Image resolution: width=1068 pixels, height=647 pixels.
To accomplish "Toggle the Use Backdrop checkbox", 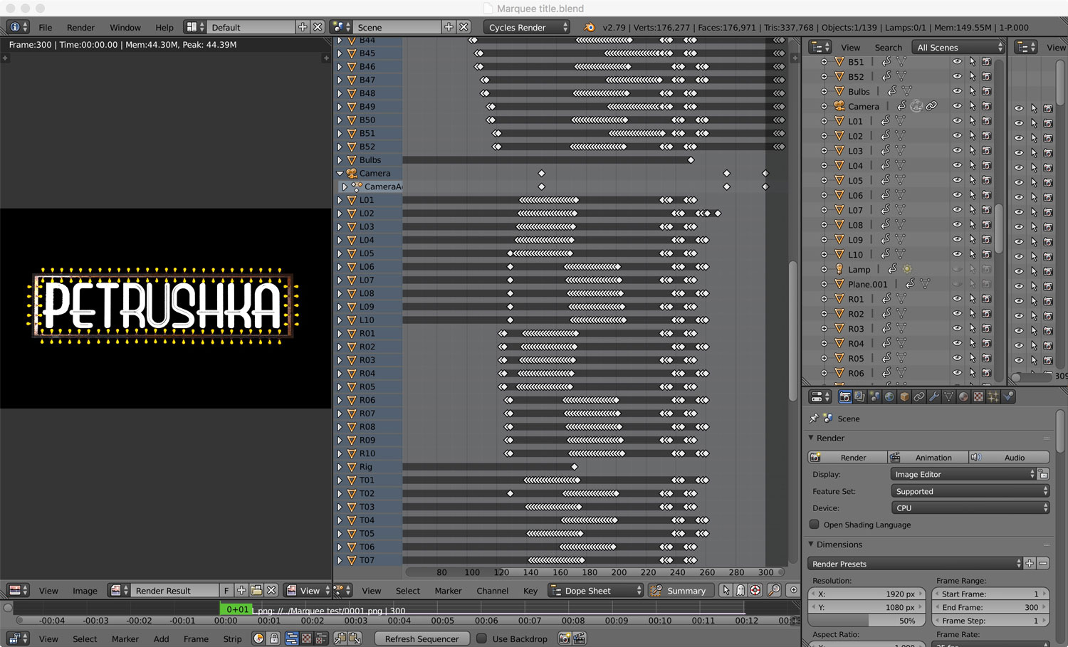I will [482, 638].
